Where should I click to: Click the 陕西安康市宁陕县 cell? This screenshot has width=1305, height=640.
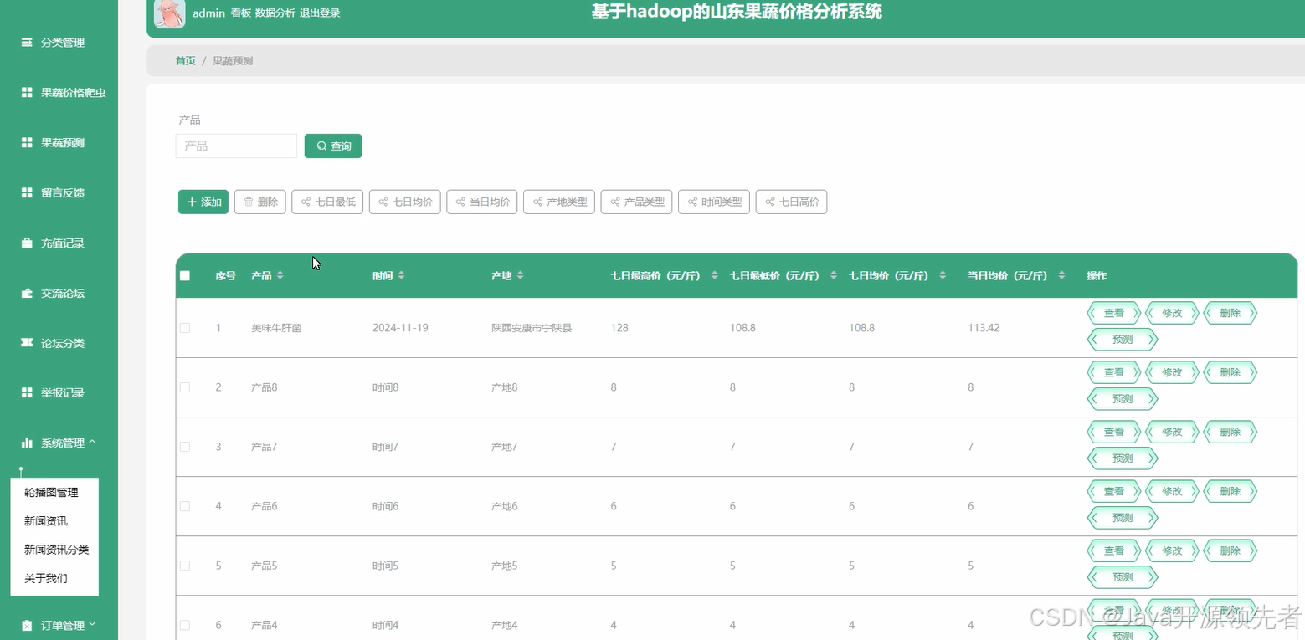pos(532,328)
